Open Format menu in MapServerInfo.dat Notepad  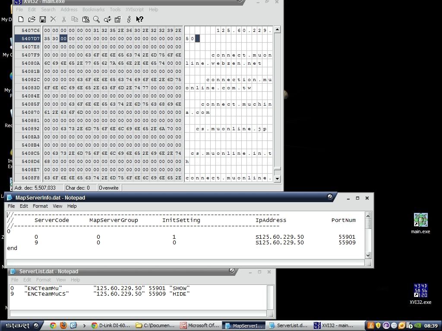tap(40, 206)
